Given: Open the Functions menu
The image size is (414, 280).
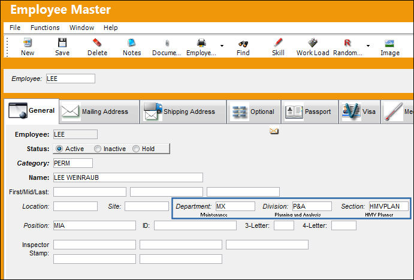Looking at the screenshot, I should pyautogui.click(x=45, y=28).
